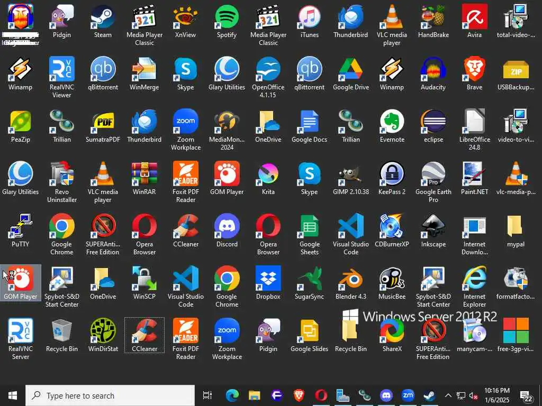Click the PuTTY desktop shortcut
Image resolution: width=542 pixels, height=406 pixels.
tap(21, 231)
